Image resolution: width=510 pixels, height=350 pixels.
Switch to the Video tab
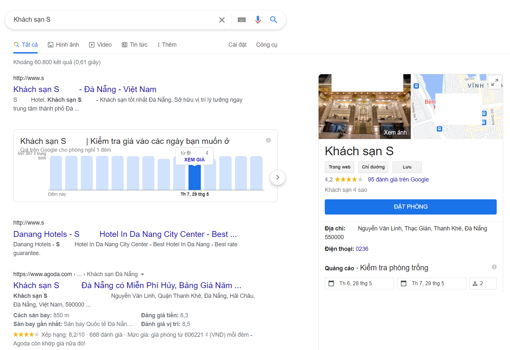pyautogui.click(x=100, y=45)
